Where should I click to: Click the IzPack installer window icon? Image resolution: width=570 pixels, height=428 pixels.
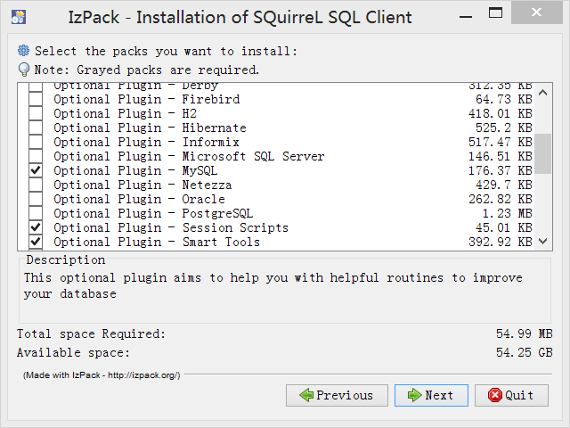pos(19,17)
